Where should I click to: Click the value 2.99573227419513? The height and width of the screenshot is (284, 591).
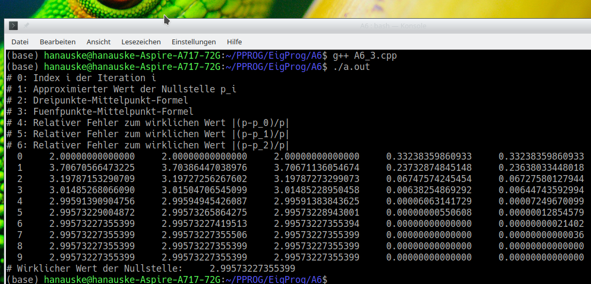(x=204, y=224)
